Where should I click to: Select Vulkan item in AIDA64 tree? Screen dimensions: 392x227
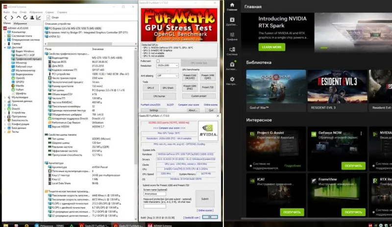click(20, 90)
